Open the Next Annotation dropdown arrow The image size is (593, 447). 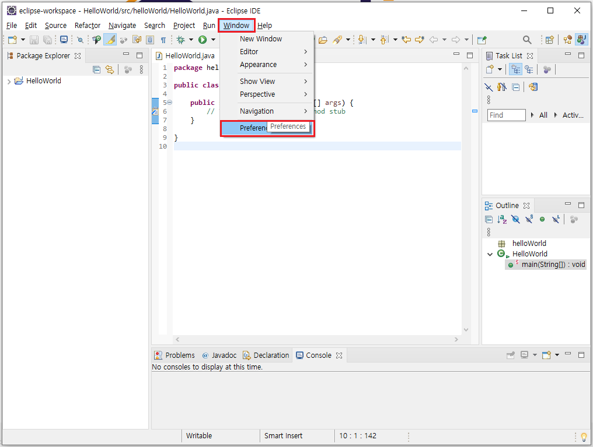(373, 40)
